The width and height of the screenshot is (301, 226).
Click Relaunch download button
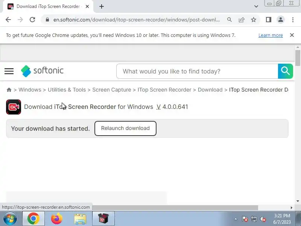point(125,128)
